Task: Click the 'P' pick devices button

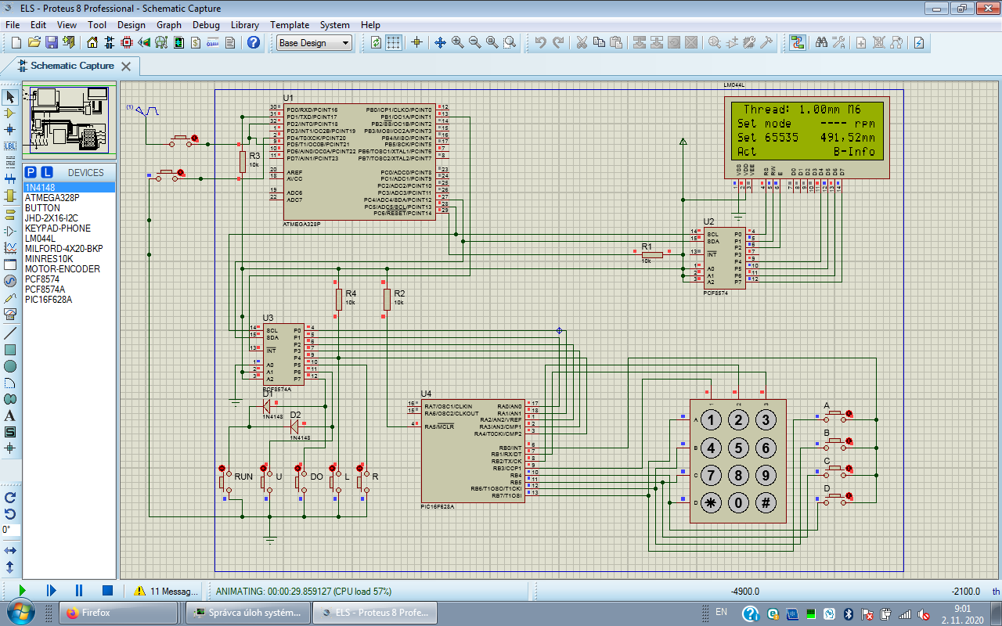Action: click(31, 172)
